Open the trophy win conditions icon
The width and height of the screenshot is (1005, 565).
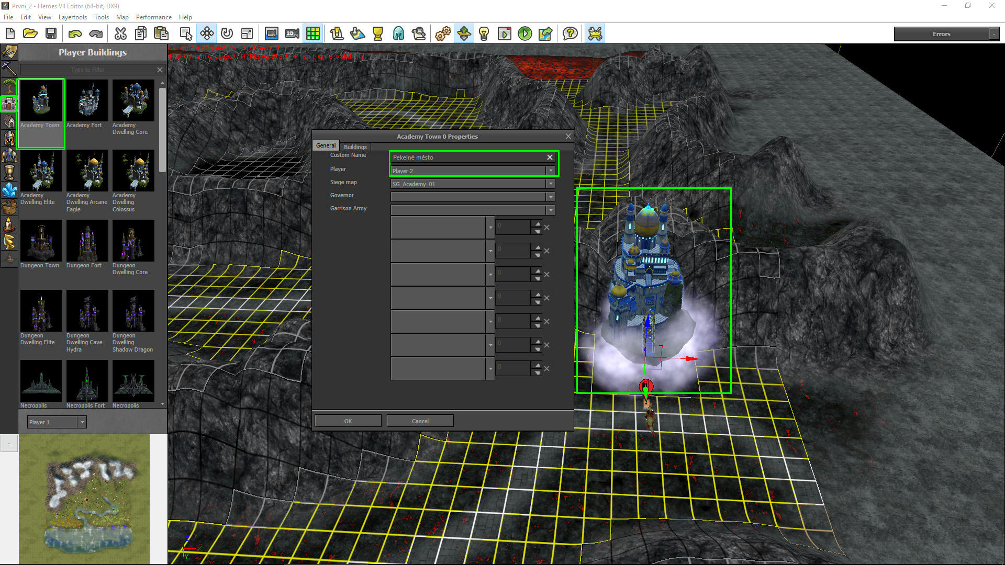tap(377, 34)
